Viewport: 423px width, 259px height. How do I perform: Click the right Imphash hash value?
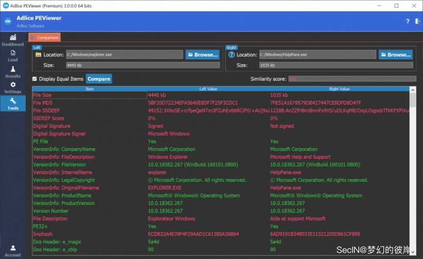click(x=315, y=234)
